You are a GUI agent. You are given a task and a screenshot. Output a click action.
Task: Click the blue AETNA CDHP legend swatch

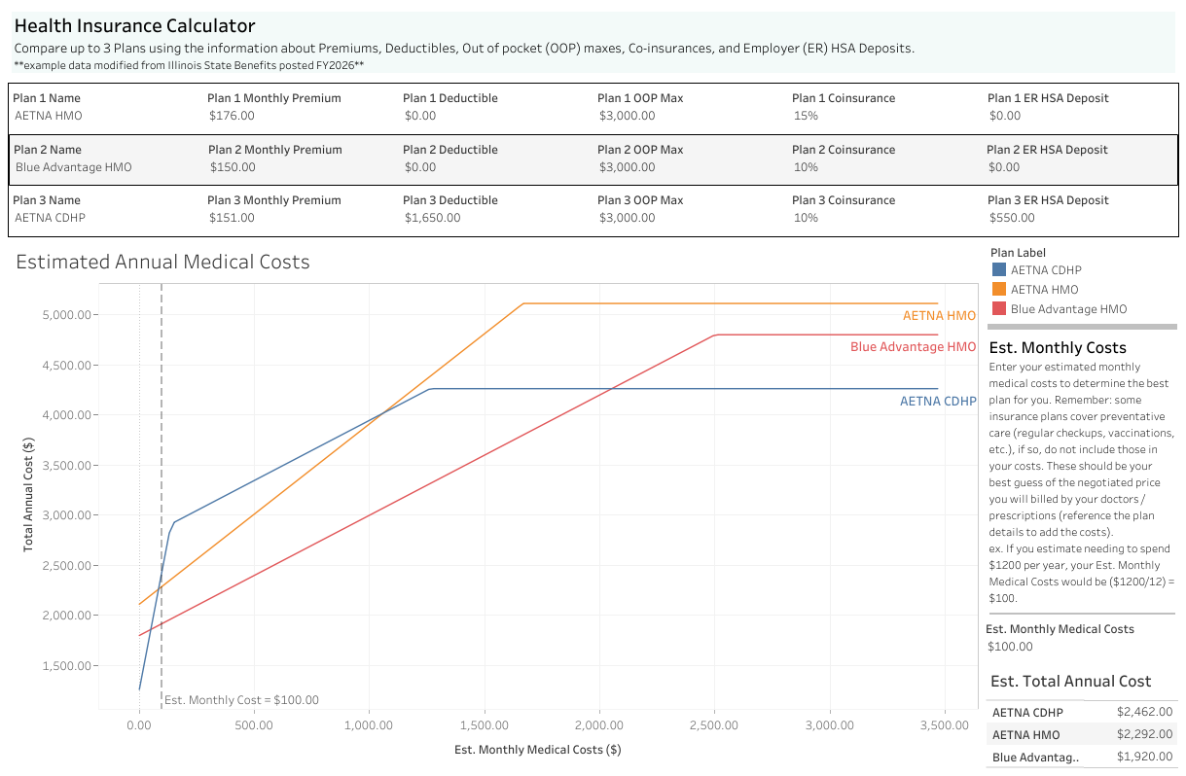(998, 270)
